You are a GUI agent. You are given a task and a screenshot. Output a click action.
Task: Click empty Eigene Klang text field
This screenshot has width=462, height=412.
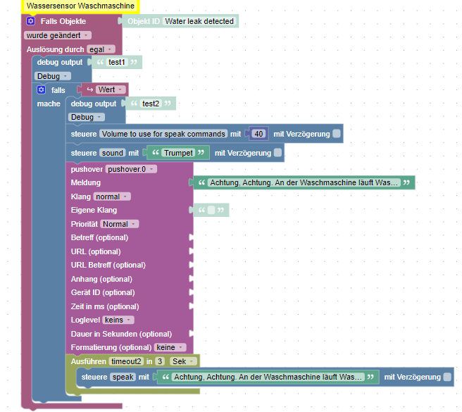(211, 210)
